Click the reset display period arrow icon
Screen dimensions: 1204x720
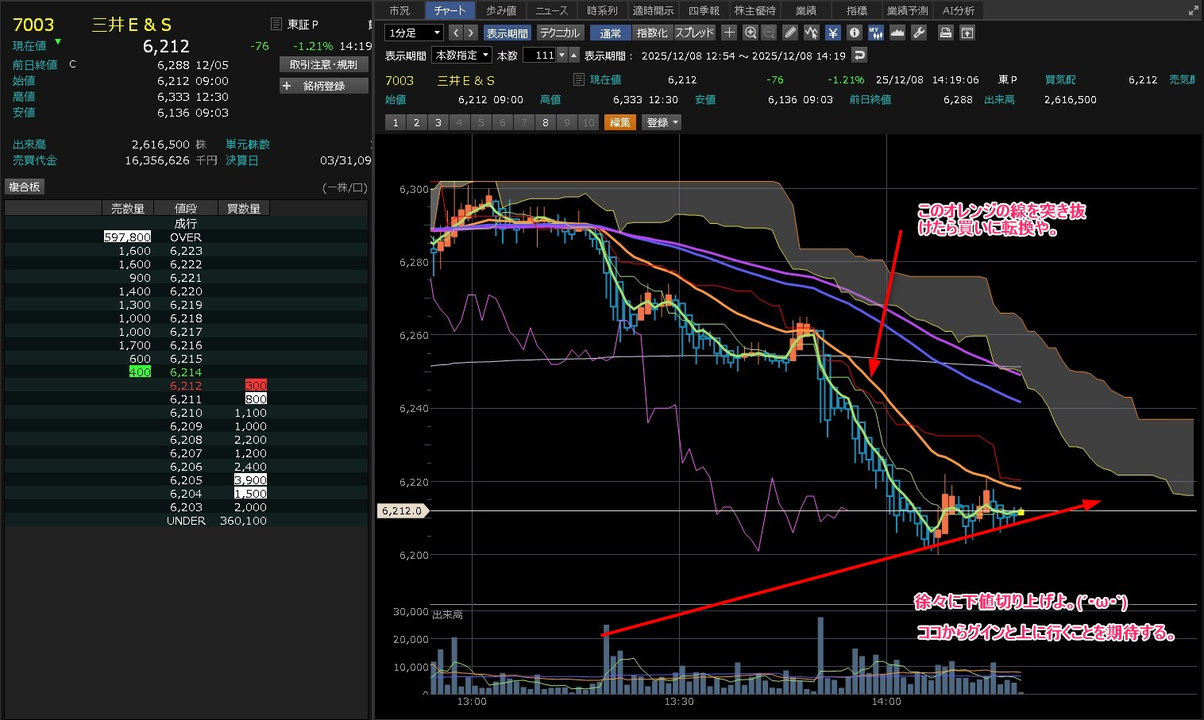[859, 55]
